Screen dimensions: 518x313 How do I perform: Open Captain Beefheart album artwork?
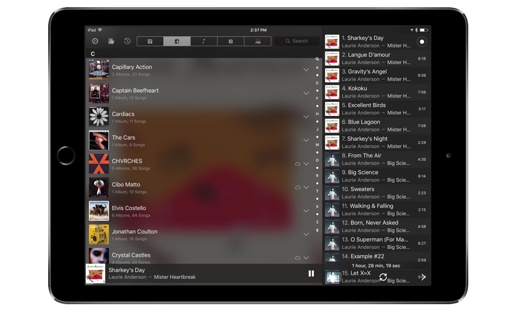pyautogui.click(x=99, y=93)
